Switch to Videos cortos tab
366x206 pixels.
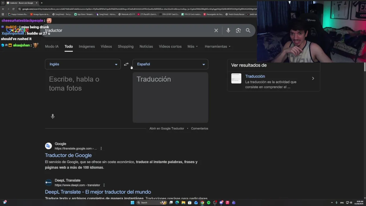click(170, 46)
